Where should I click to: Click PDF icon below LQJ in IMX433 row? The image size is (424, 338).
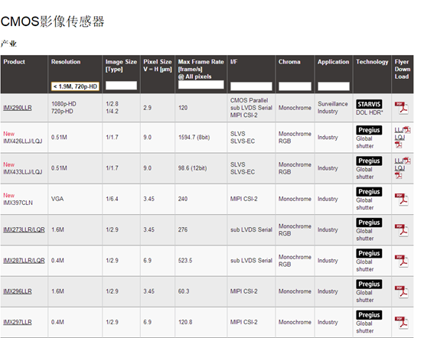click(x=398, y=176)
